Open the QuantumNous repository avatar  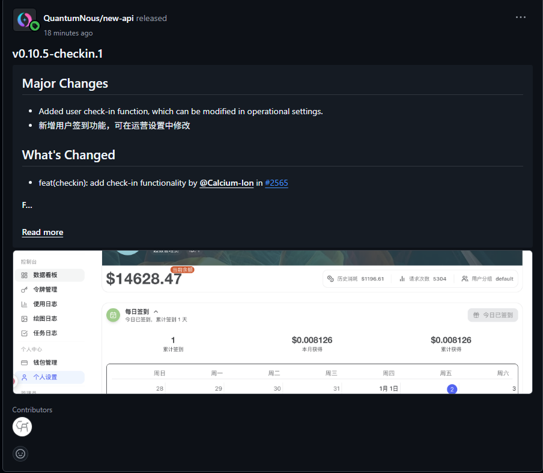(25, 20)
